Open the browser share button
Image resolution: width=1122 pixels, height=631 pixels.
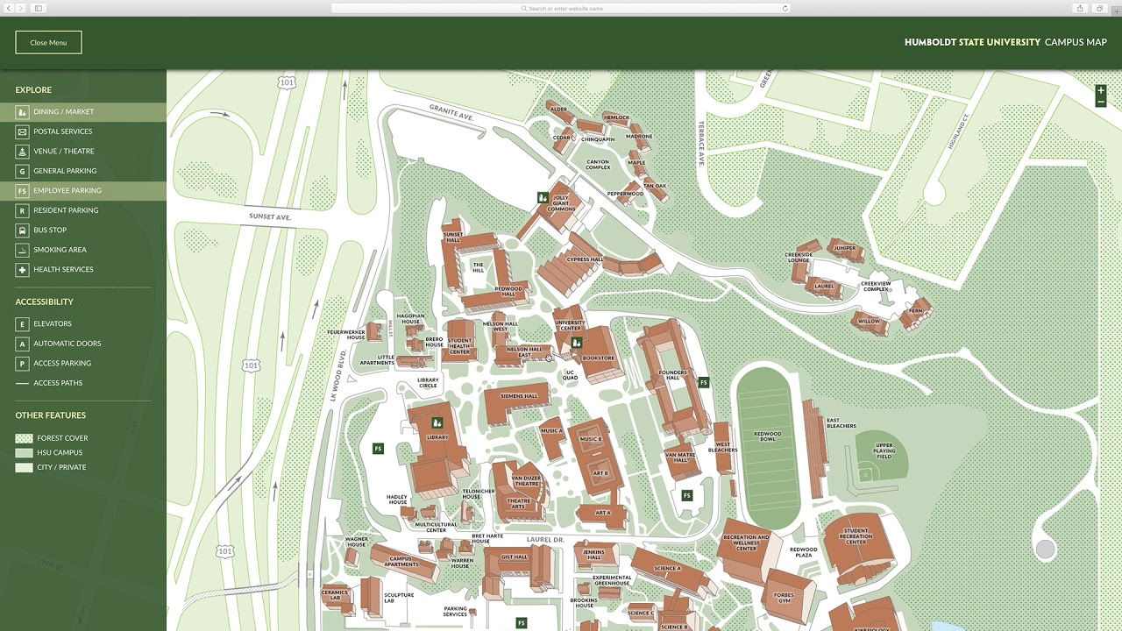pyautogui.click(x=1080, y=8)
